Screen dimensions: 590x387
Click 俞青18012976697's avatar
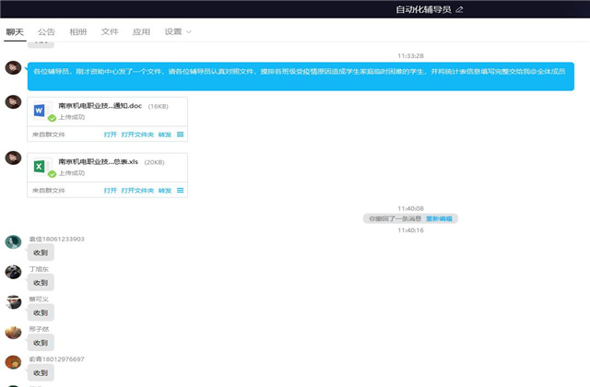click(x=13, y=362)
